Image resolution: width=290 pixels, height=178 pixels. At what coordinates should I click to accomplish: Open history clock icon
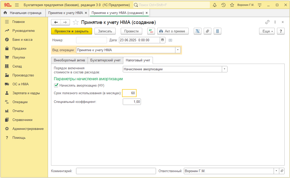point(223,5)
